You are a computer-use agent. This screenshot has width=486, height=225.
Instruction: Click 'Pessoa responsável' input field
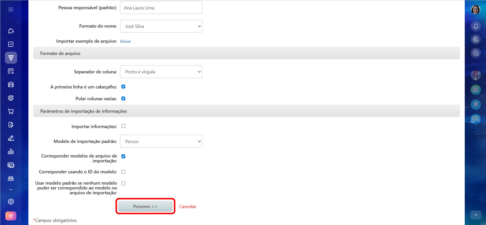pyautogui.click(x=161, y=8)
